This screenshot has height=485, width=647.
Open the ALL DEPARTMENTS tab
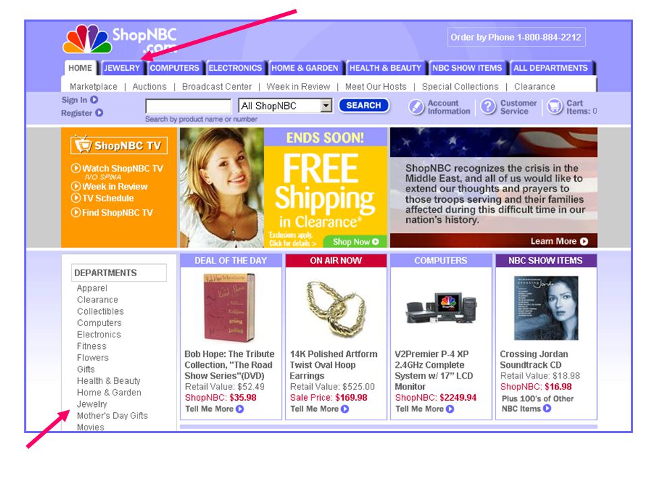(551, 68)
